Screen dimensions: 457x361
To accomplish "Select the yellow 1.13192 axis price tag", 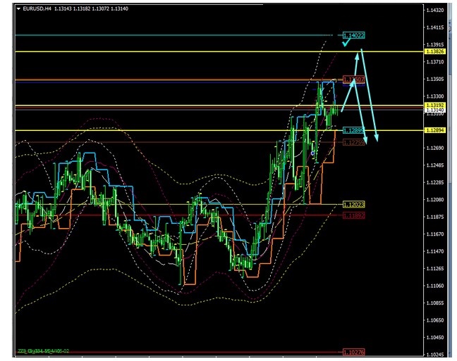I will tap(434, 105).
